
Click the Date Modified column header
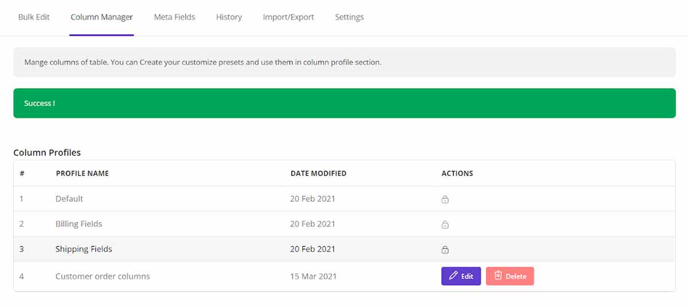click(x=318, y=174)
